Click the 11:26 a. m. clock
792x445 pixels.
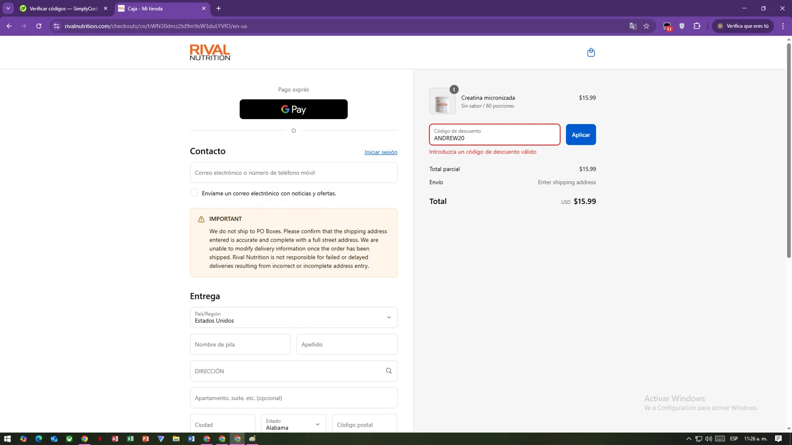click(x=756, y=439)
